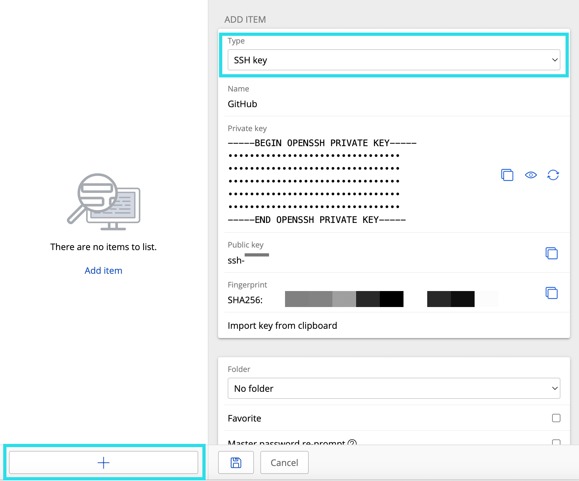Regenerate the SSH private key
The image size is (579, 481).
point(553,175)
